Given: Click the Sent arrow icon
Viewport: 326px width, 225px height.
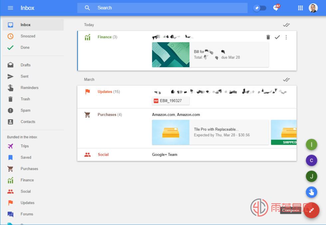Looking at the screenshot, I should tap(10, 76).
